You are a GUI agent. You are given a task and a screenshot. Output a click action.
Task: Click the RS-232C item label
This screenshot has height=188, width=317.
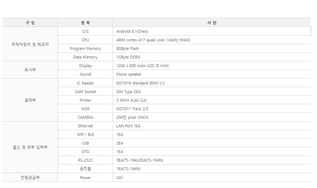(85, 160)
